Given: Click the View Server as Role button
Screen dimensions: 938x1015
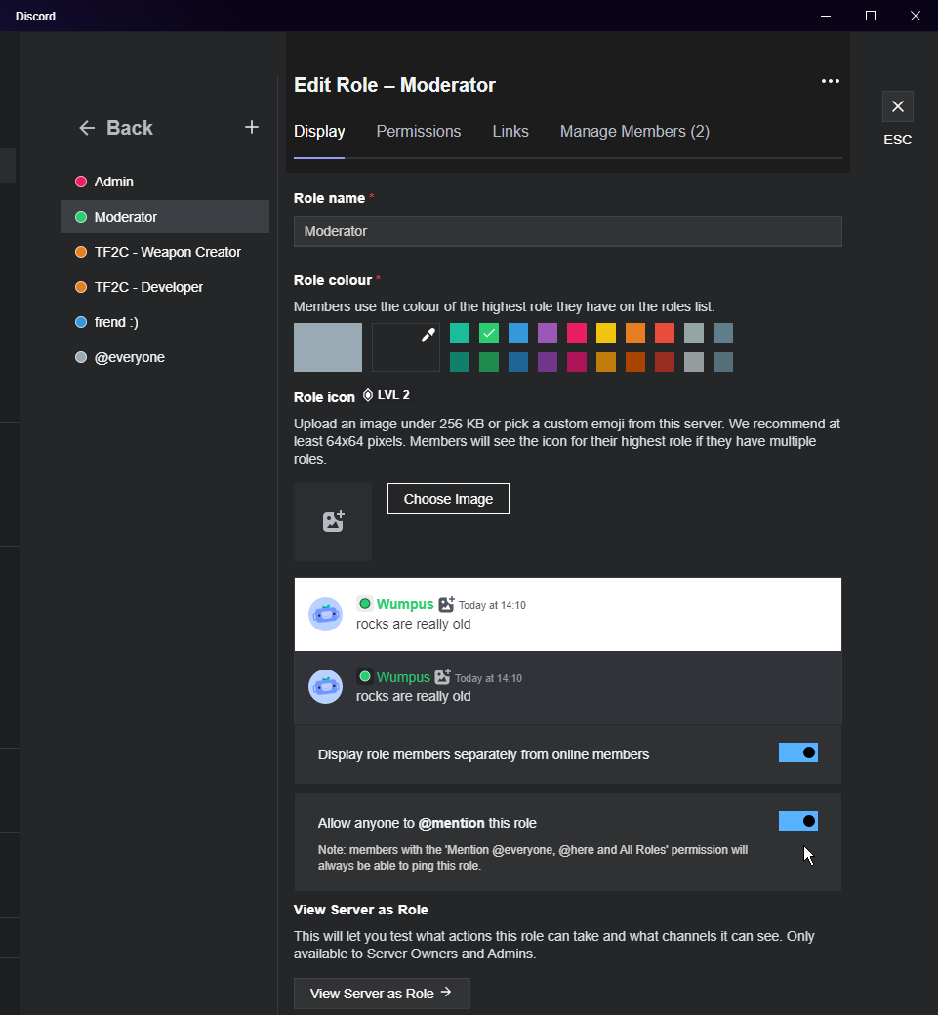Looking at the screenshot, I should [x=382, y=993].
